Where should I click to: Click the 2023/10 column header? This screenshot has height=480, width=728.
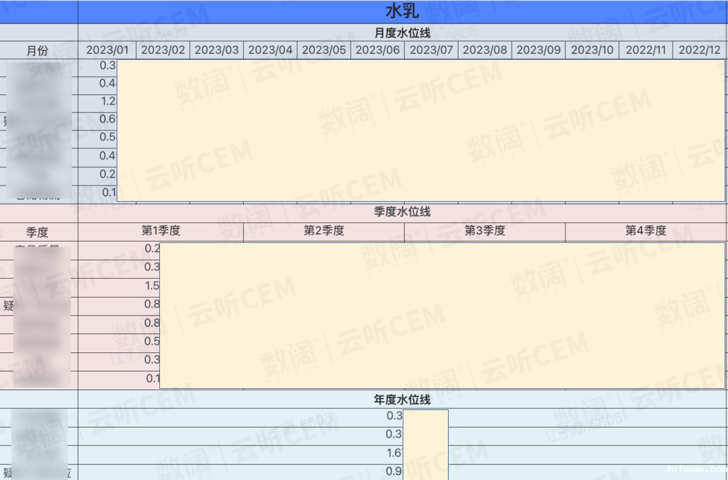click(x=592, y=50)
